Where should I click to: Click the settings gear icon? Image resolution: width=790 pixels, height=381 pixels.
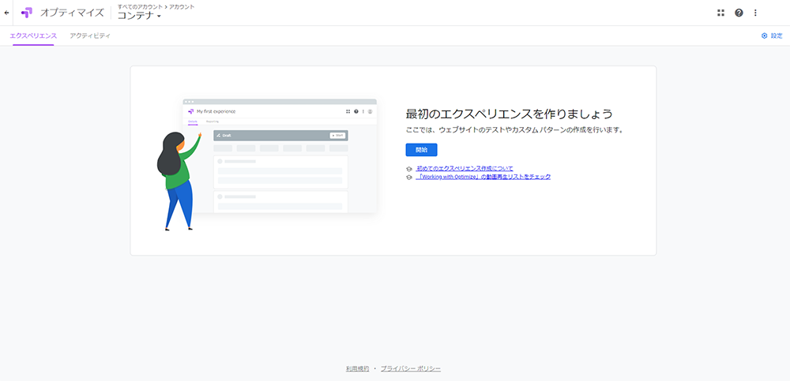[x=764, y=35]
